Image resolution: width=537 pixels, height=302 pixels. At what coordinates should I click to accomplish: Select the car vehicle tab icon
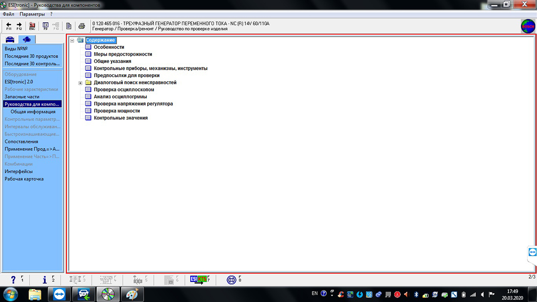pos(10,39)
